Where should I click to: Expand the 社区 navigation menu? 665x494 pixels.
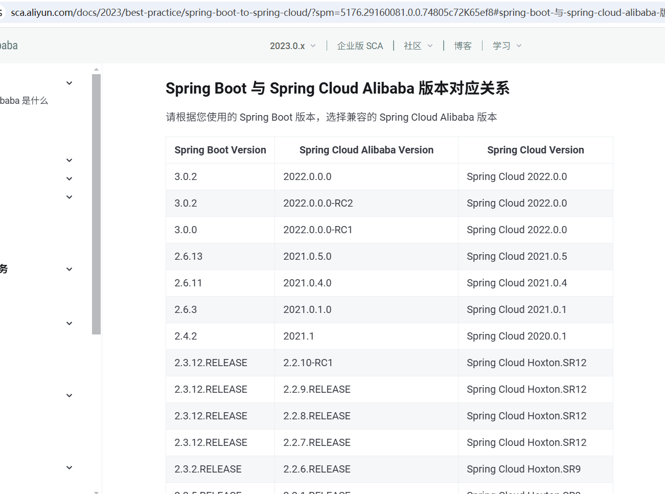418,46
